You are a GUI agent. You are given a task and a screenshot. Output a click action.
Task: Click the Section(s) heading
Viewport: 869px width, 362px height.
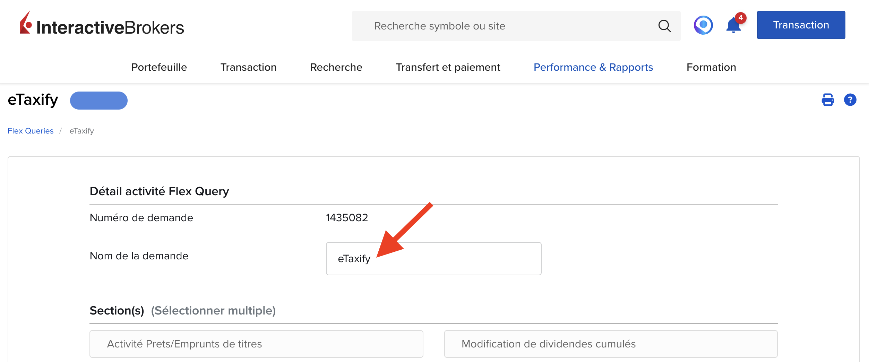point(117,311)
